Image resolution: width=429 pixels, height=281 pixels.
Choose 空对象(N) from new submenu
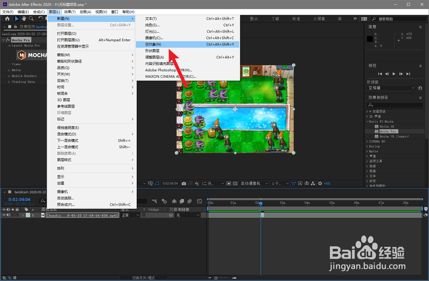click(188, 44)
